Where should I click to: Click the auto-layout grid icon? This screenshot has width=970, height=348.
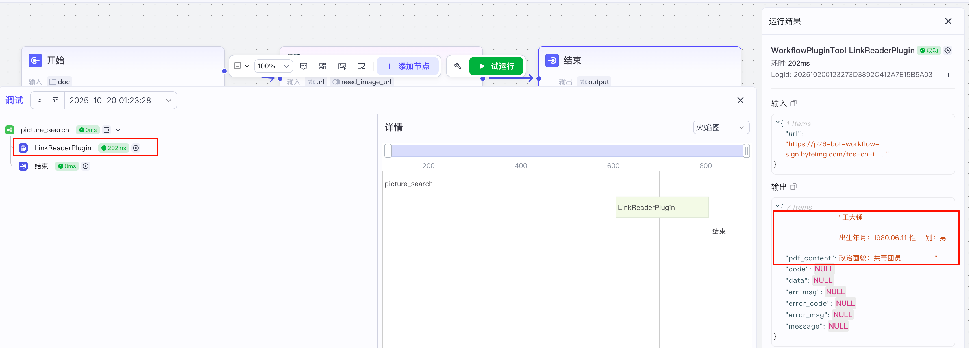pyautogui.click(x=323, y=66)
